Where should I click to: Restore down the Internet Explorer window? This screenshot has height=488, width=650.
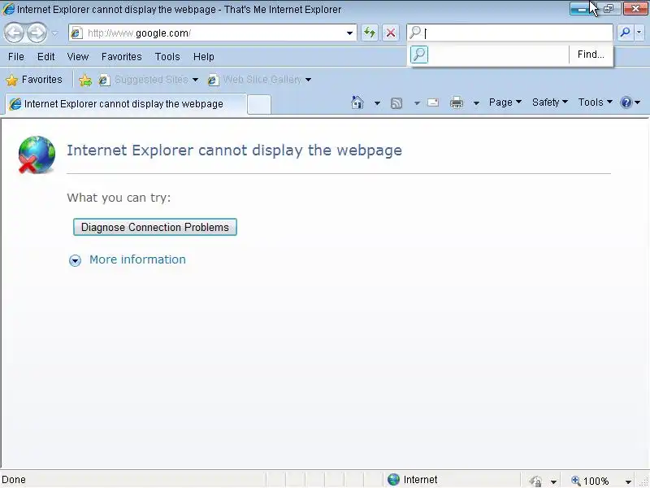point(609,9)
